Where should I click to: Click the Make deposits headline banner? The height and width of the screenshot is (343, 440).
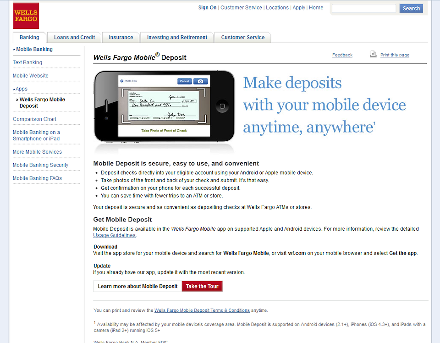[x=324, y=105]
